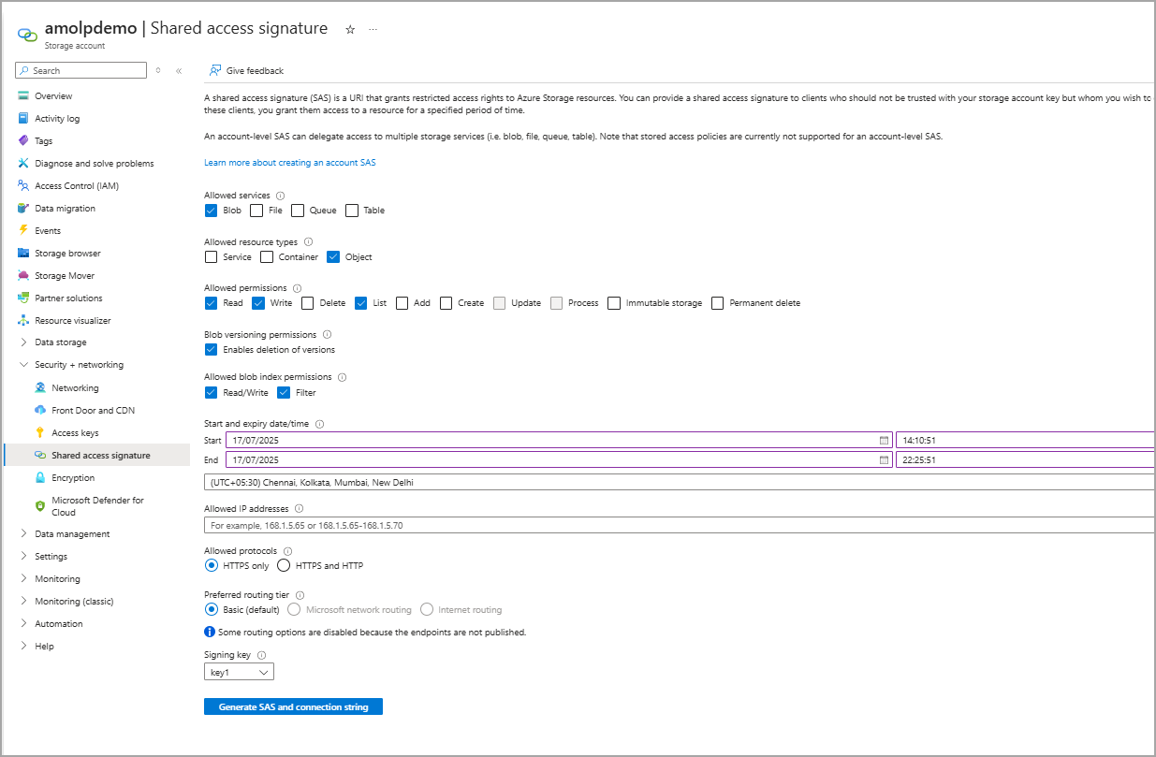Click the End time field 22:25:51

1026,459
